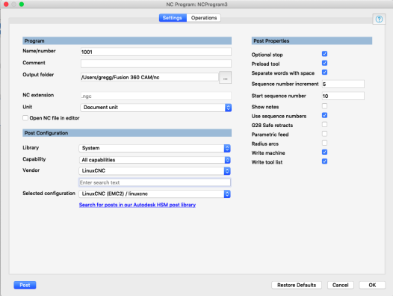Expand the Library dropdown showing System
The image size is (393, 296).
tap(155, 148)
